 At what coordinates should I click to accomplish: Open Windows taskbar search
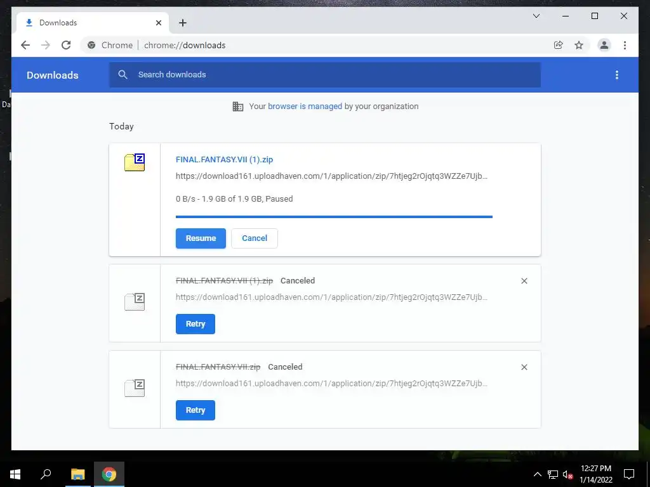46,474
